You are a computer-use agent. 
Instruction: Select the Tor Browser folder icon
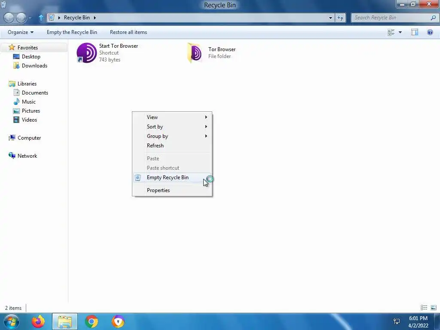[195, 53]
